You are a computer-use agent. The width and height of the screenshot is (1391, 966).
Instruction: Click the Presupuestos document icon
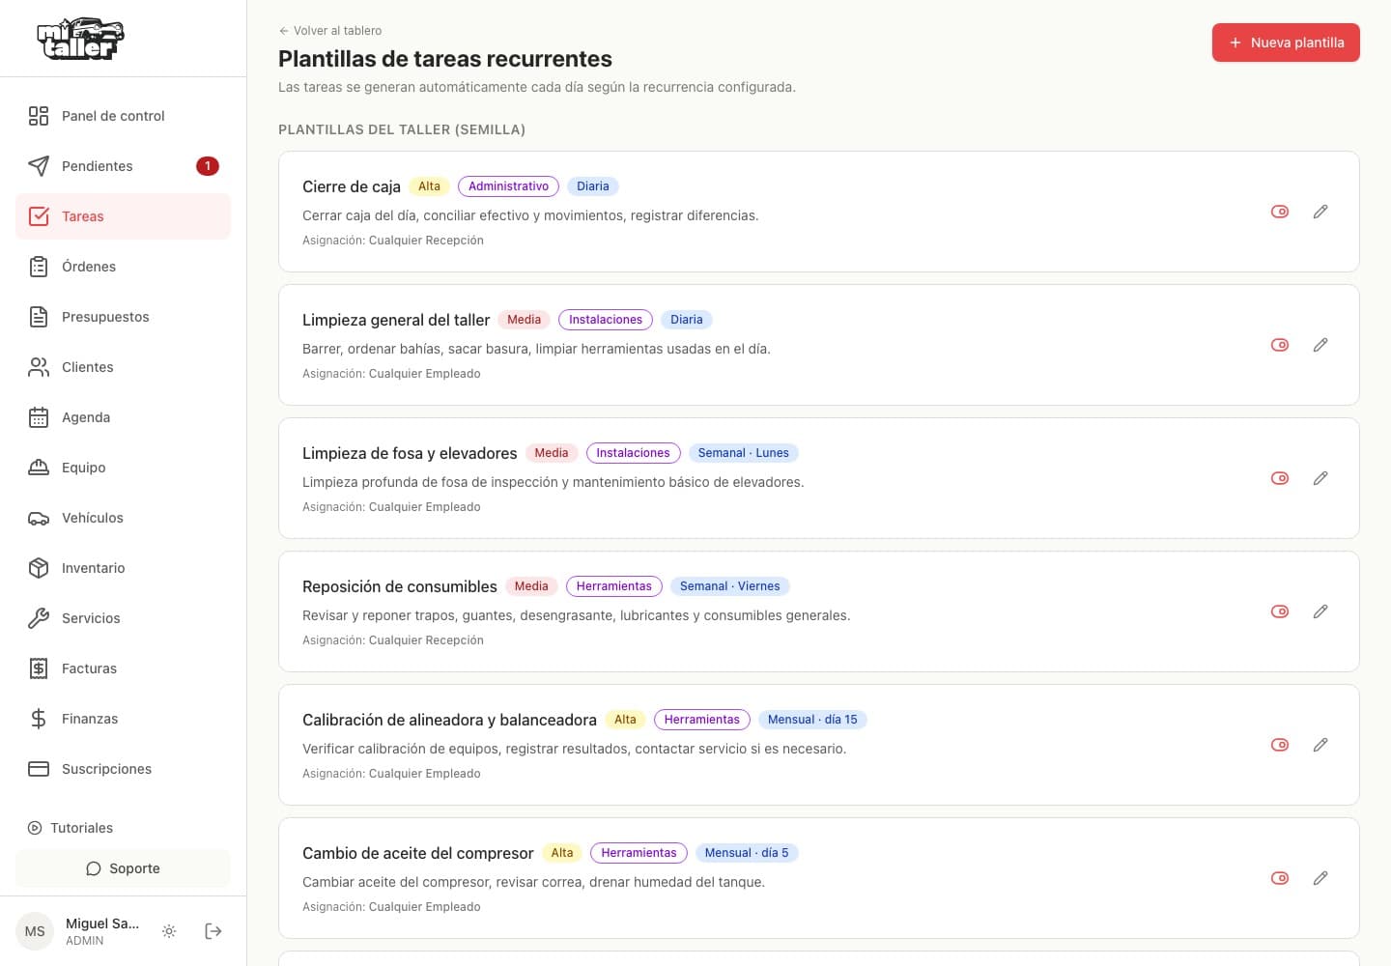[39, 317]
